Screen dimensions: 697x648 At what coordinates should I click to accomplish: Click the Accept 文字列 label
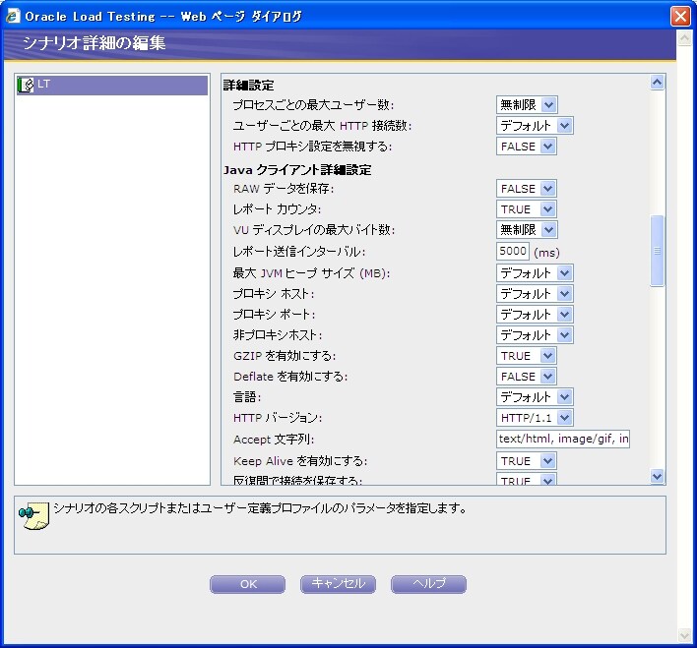274,440
